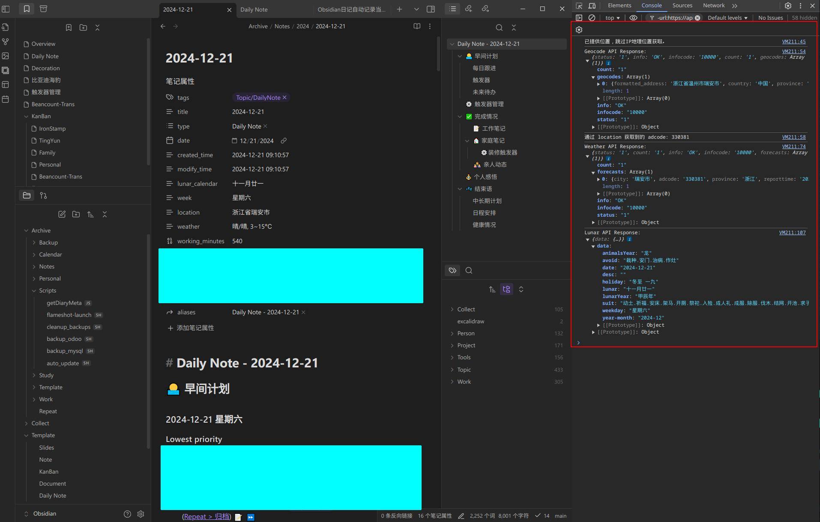Open getDiaryMeta script file
Viewport: 820px width, 522px height.
click(64, 303)
